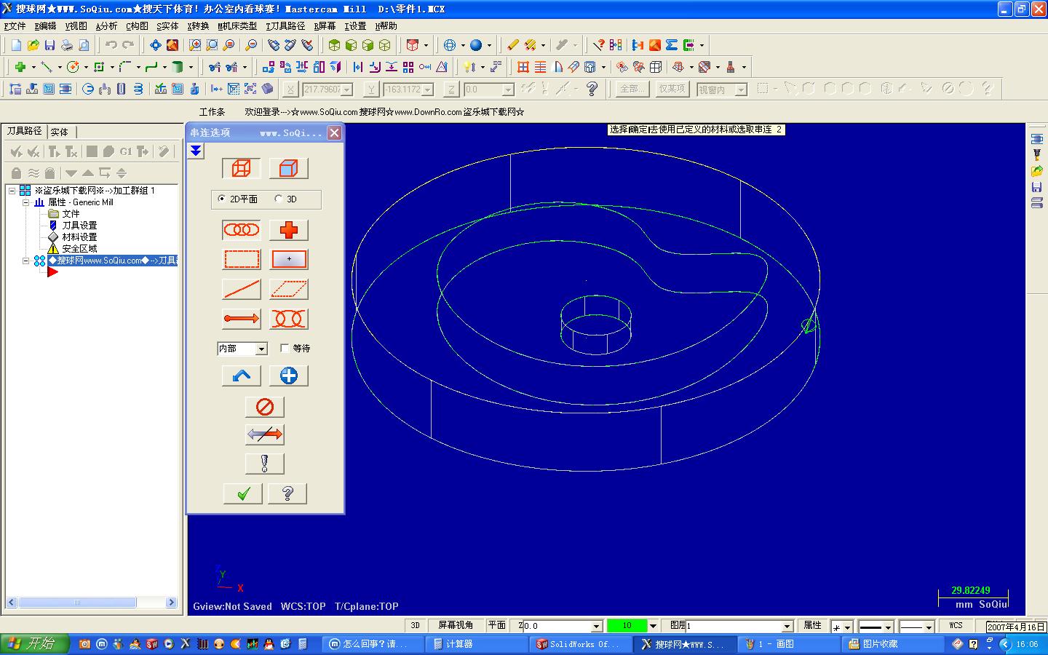Click the blue circled plus button

pyautogui.click(x=288, y=376)
